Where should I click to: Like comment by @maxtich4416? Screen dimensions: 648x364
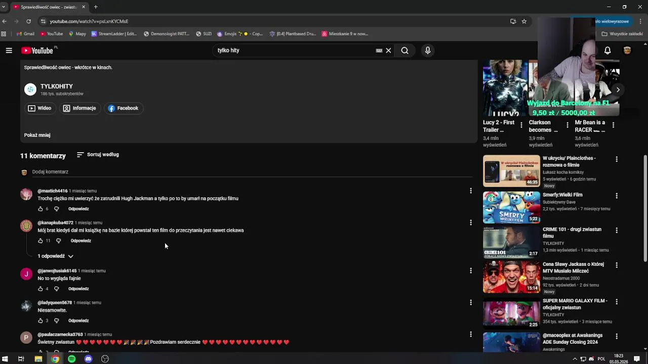[x=40, y=209]
